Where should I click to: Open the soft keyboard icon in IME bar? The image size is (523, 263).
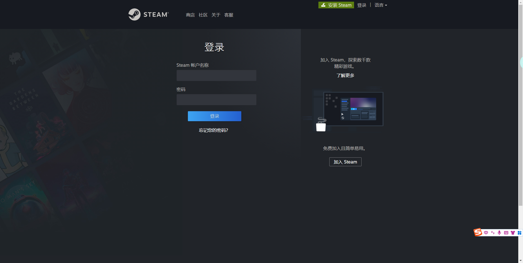506,233
